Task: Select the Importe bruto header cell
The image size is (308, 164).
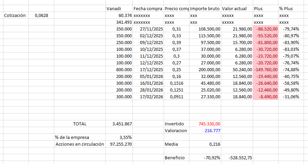Action: (205, 9)
